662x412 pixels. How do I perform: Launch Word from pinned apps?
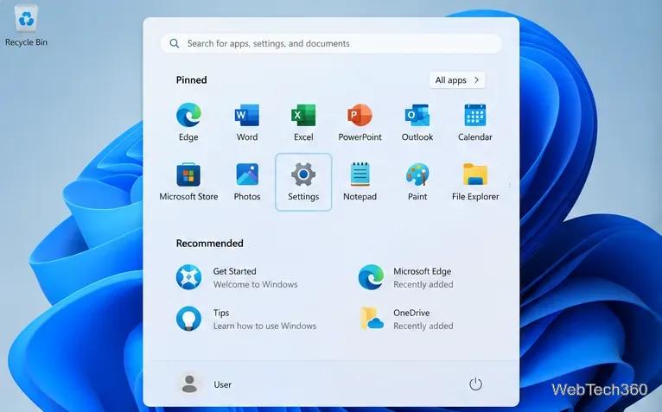coord(247,122)
